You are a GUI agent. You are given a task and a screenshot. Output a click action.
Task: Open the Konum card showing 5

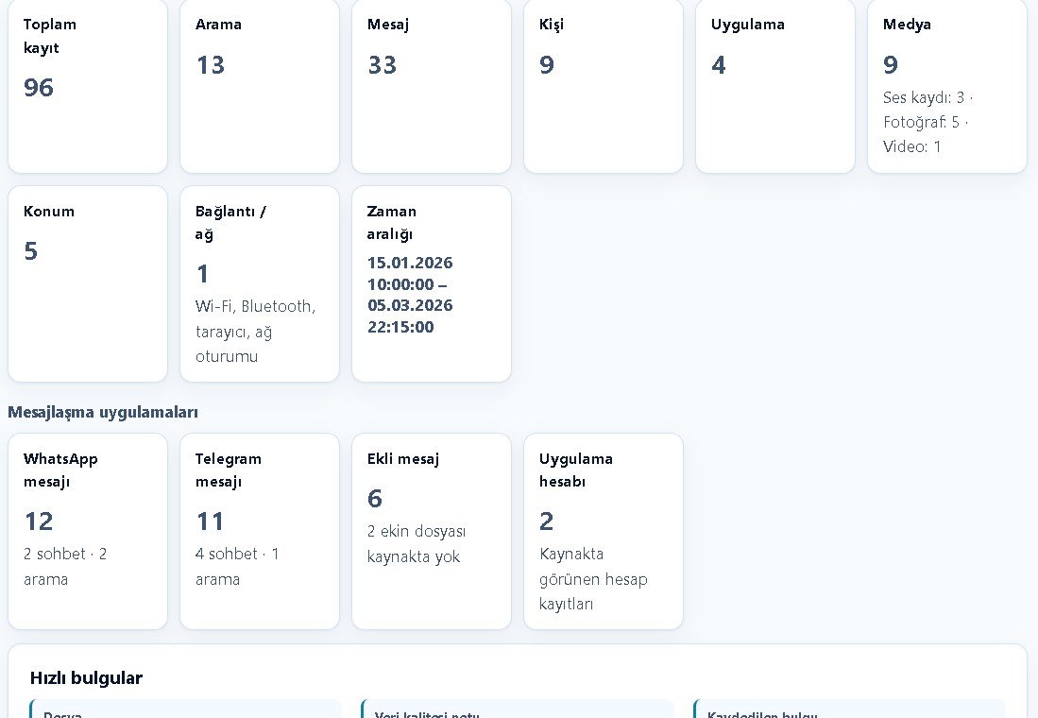point(88,283)
